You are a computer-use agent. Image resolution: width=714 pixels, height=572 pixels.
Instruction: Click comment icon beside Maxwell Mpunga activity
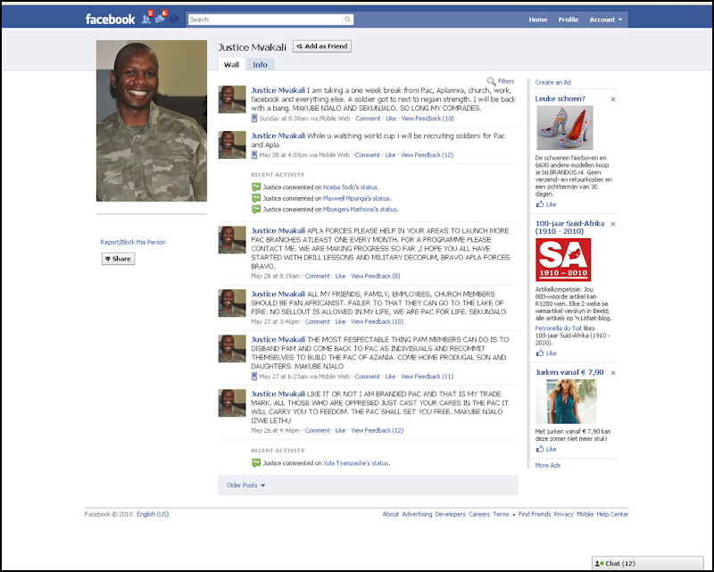tap(256, 198)
